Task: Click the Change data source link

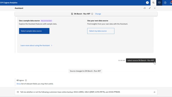Action: click(98, 14)
